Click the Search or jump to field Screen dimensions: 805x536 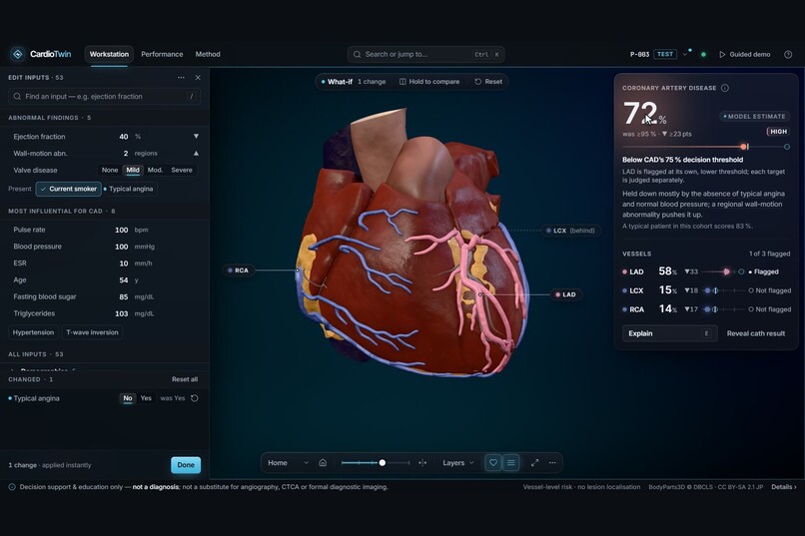pyautogui.click(x=425, y=54)
